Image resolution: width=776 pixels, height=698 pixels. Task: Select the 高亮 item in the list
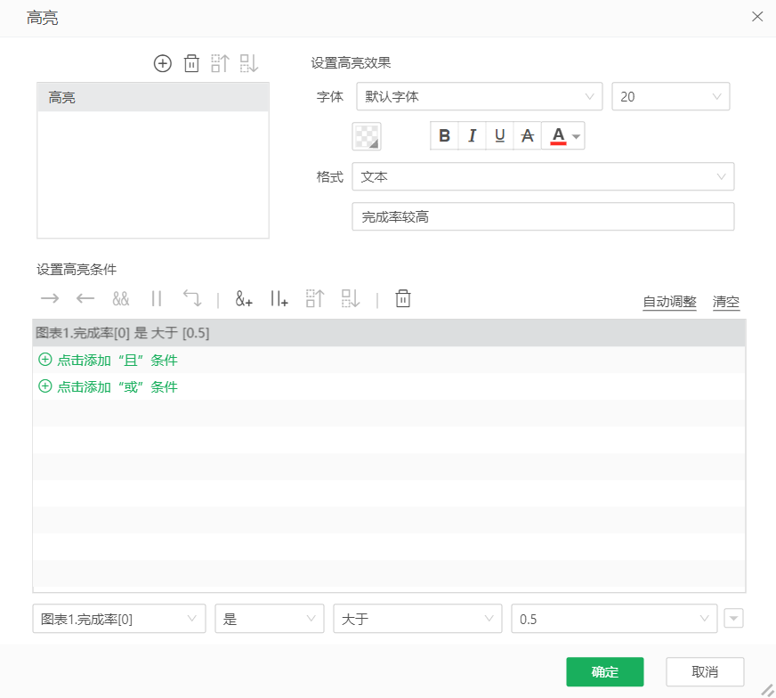click(152, 98)
